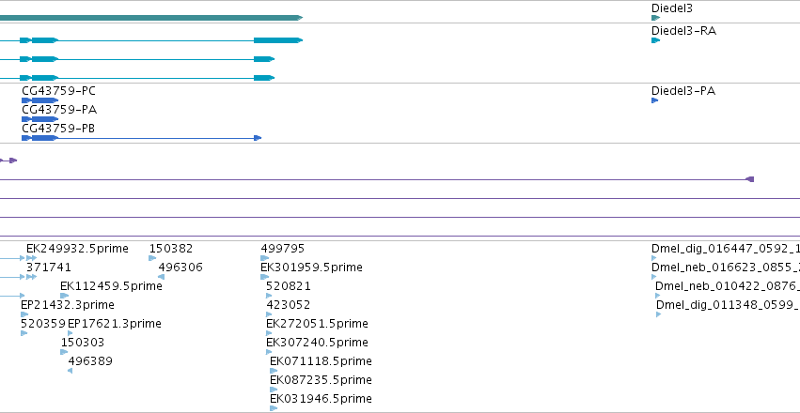
Task: Open the EK112459.5prime EST label
Action: pyautogui.click(x=111, y=286)
